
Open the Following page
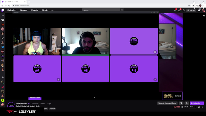point(12,10)
